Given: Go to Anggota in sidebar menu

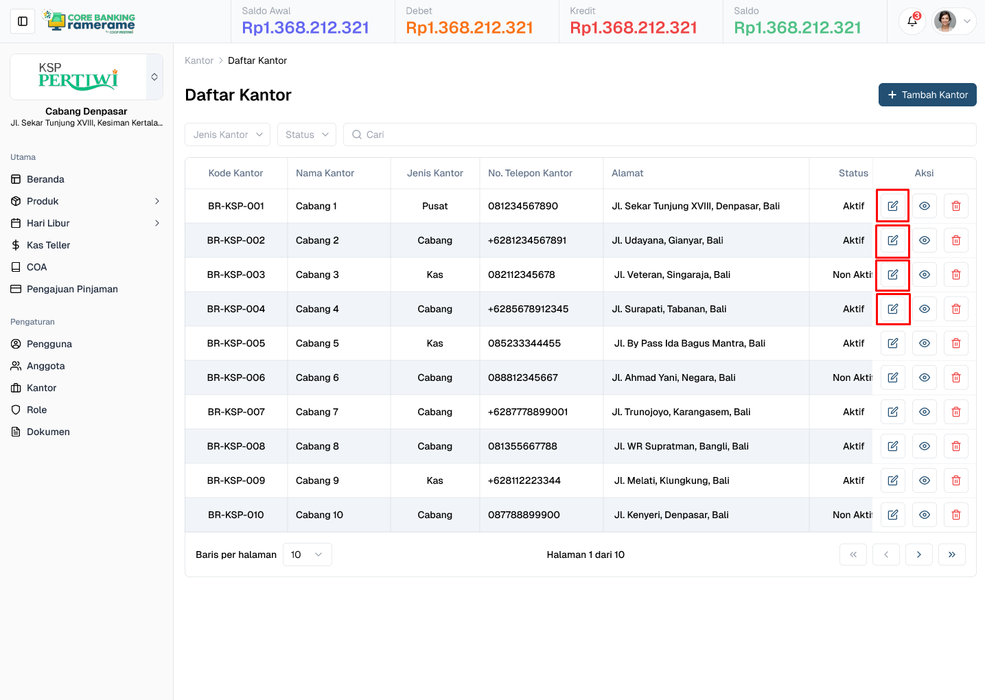Looking at the screenshot, I should (45, 366).
